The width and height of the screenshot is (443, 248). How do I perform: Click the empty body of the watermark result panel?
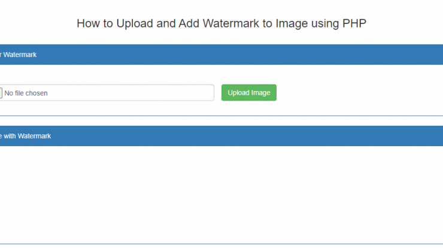point(221,195)
